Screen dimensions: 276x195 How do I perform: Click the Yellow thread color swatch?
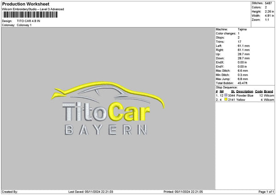(226, 99)
